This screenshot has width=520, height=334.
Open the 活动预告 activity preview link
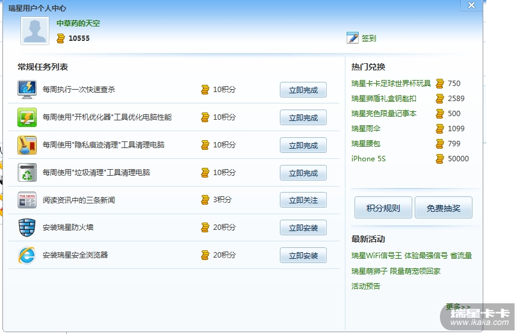pyautogui.click(x=366, y=286)
